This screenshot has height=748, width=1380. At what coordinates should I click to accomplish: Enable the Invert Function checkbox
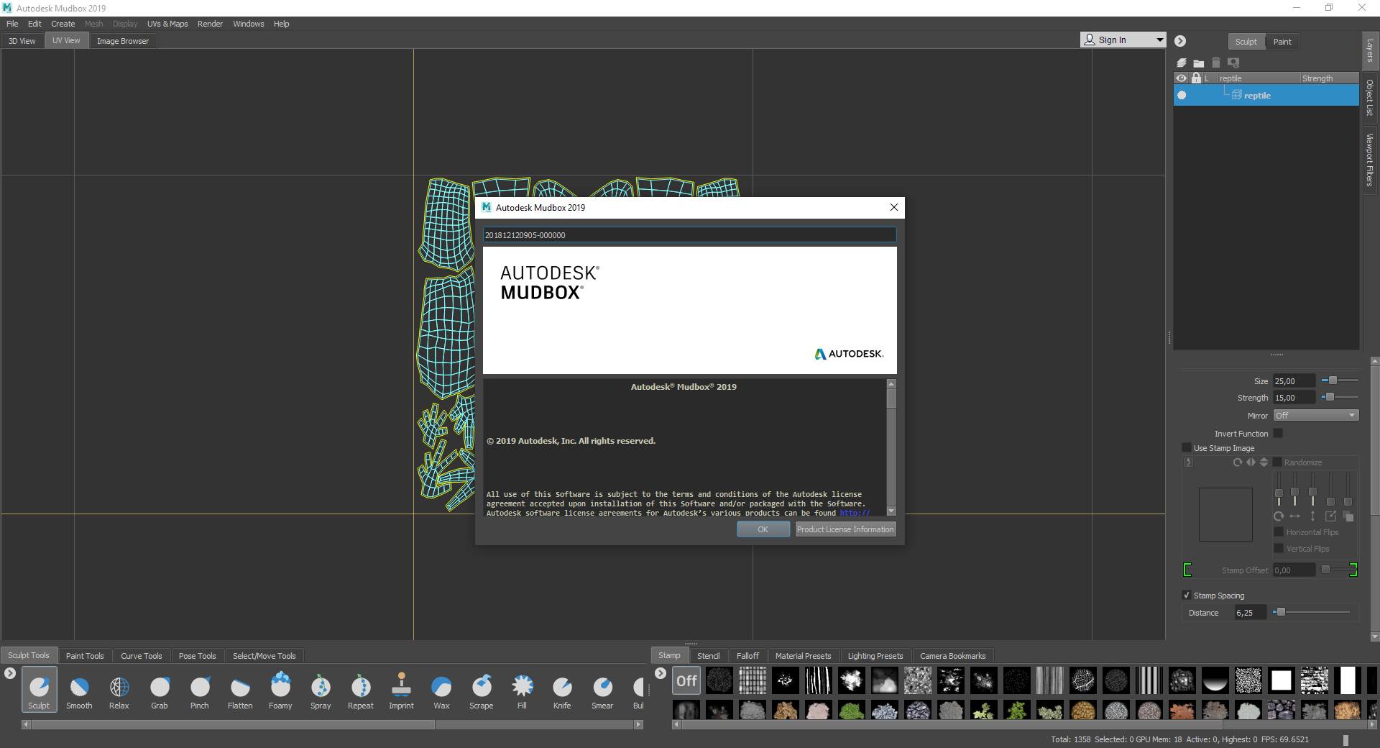1278,433
